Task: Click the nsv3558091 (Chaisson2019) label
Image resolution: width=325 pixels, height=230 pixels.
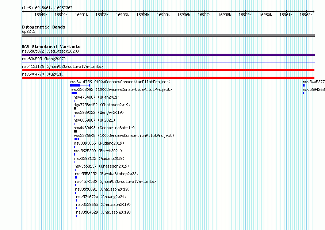Action: 102,189
